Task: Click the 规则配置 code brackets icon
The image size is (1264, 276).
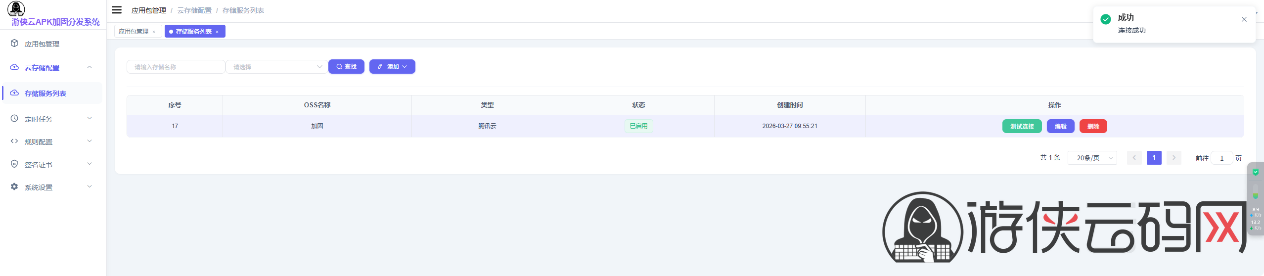Action: pos(14,141)
